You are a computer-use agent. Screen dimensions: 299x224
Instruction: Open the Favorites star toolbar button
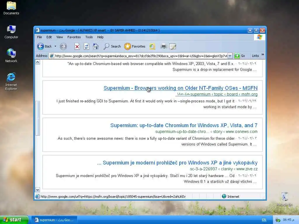coord(135,46)
